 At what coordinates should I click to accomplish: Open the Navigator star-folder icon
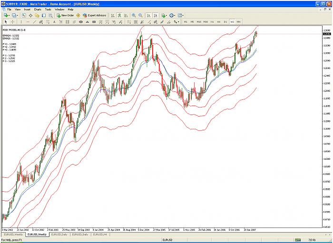point(37,15)
